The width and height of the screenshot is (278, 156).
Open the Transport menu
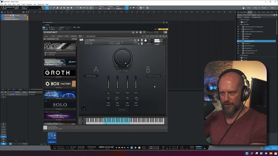[x=29, y=4]
